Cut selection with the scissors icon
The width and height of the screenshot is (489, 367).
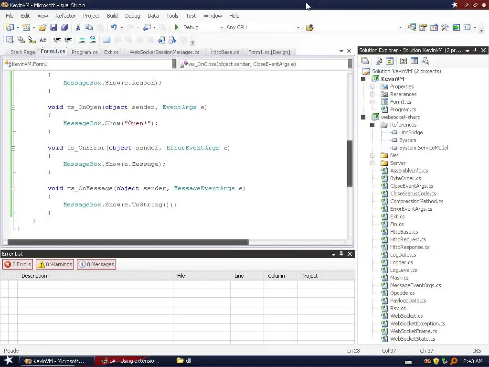[78, 27]
